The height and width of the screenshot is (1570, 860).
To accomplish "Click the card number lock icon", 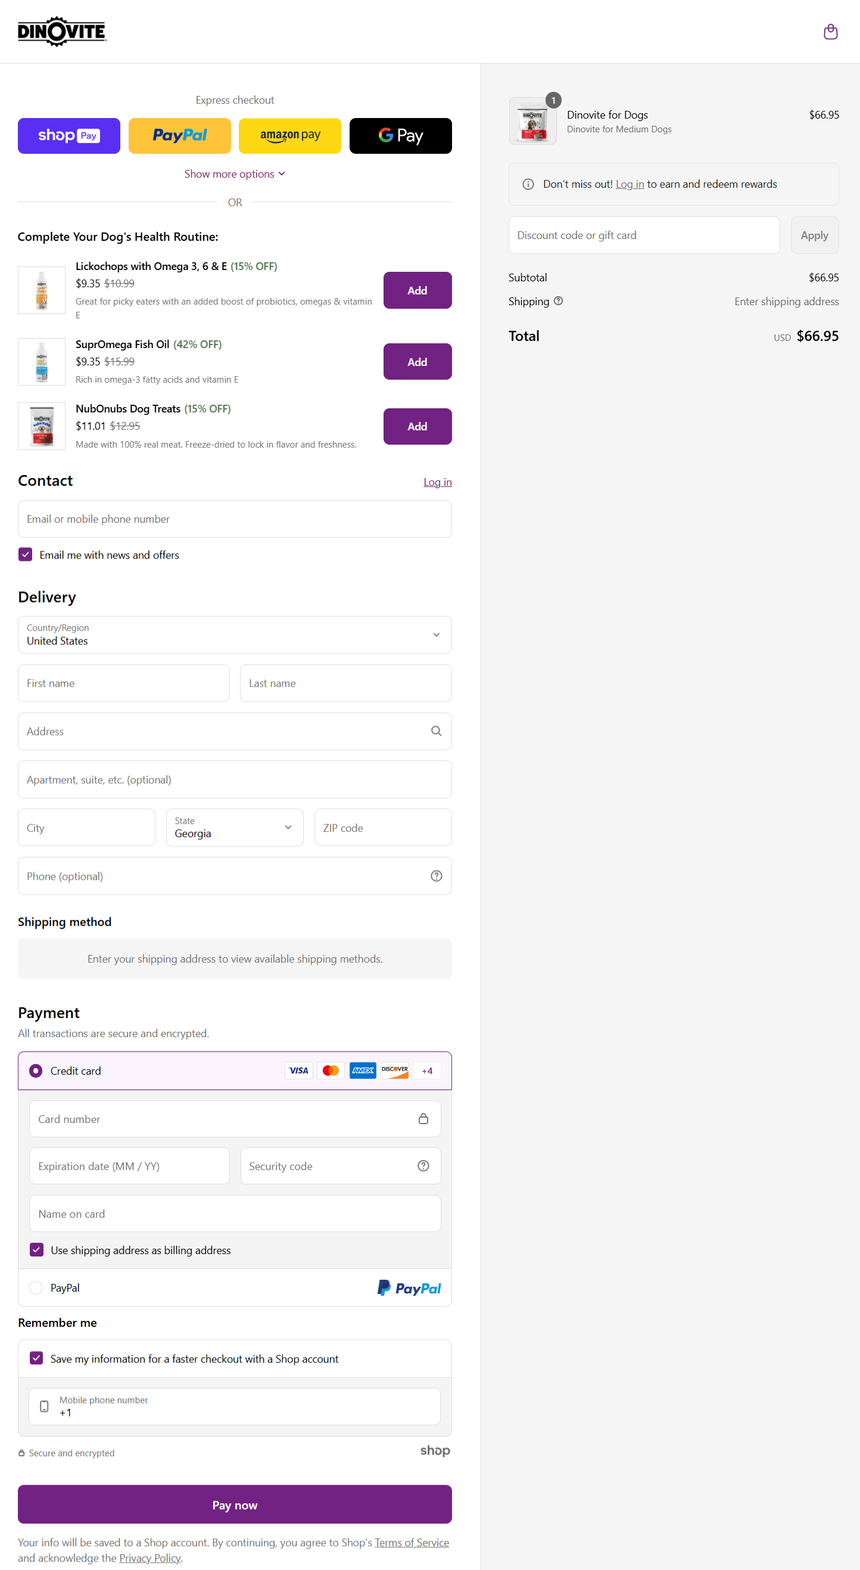I will pyautogui.click(x=423, y=1118).
